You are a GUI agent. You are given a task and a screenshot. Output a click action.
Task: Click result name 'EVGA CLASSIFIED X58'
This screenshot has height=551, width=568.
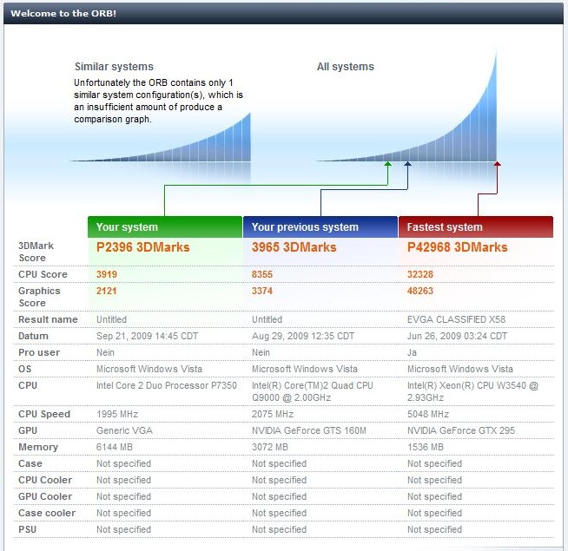[x=456, y=319]
